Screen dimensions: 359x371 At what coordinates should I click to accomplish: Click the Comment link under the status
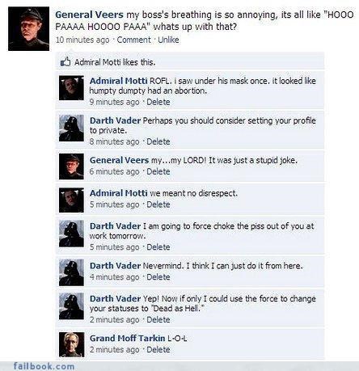[133, 40]
